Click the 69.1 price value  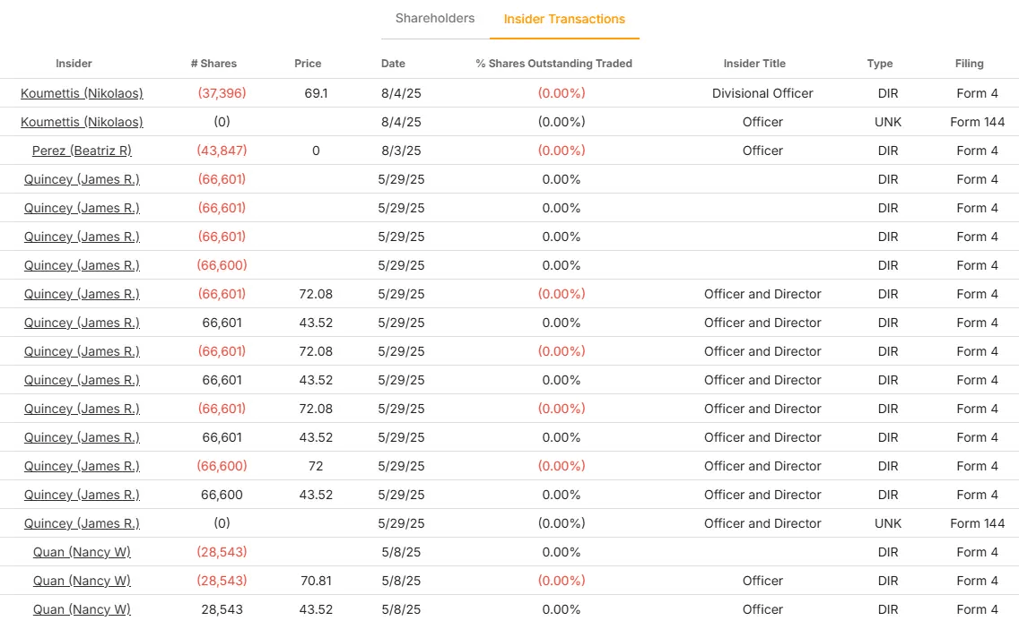[x=316, y=93]
